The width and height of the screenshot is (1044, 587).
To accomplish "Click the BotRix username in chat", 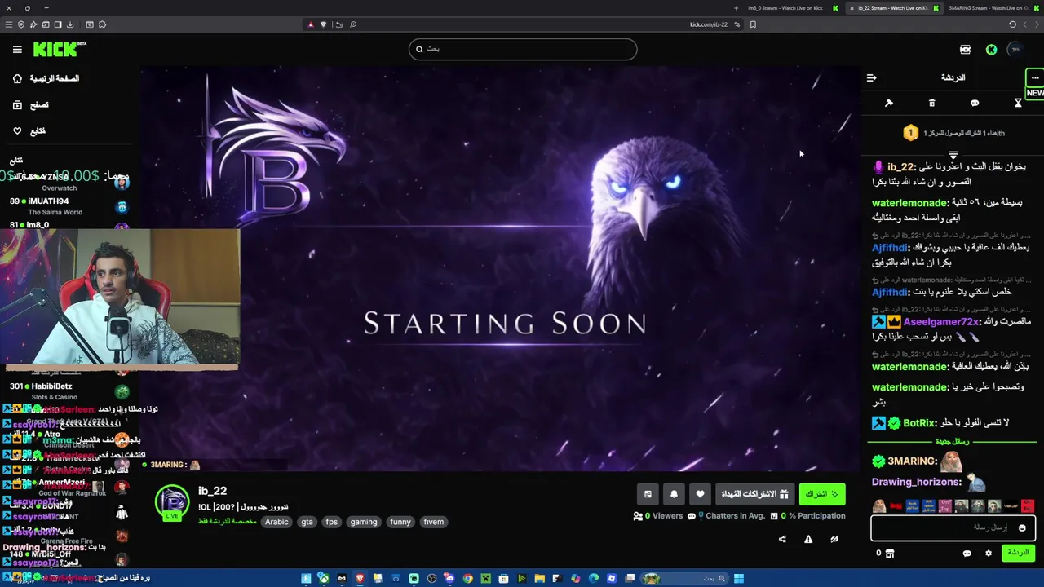I will (x=919, y=423).
